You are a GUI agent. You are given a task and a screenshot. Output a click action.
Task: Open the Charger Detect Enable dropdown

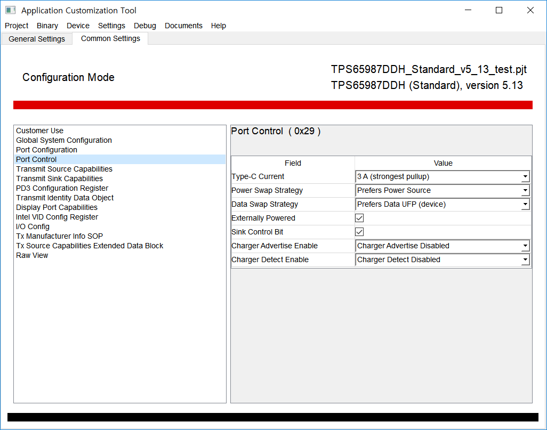(x=443, y=260)
